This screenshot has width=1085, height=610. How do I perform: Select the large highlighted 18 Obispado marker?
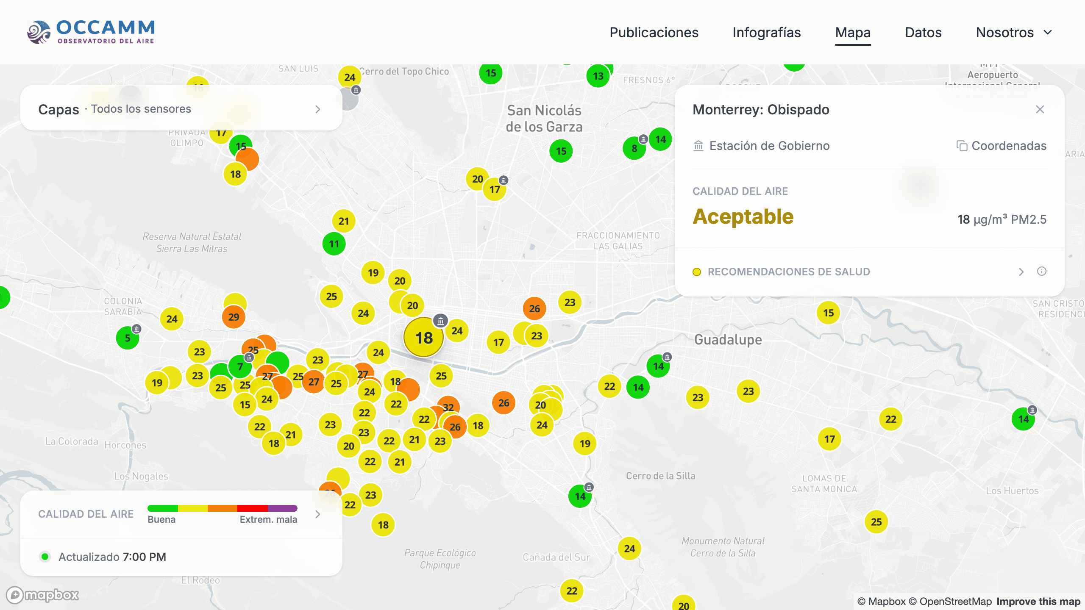pyautogui.click(x=424, y=338)
